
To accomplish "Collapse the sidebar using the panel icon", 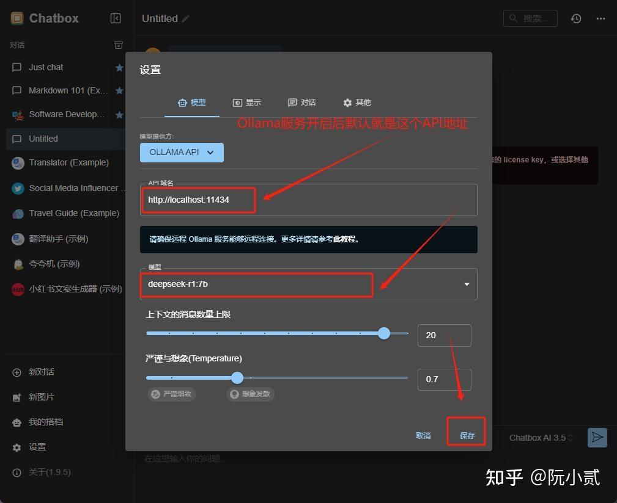I will click(116, 18).
